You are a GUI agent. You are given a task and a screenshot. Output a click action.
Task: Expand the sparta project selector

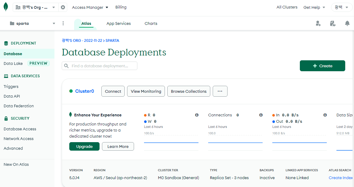[x=33, y=23]
